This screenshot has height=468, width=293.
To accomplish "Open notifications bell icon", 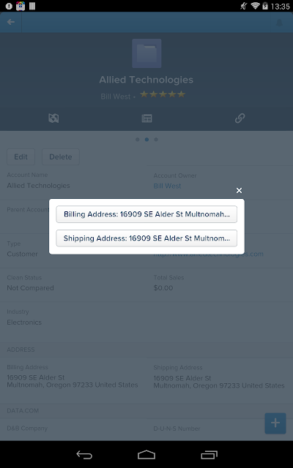I will (x=279, y=23).
